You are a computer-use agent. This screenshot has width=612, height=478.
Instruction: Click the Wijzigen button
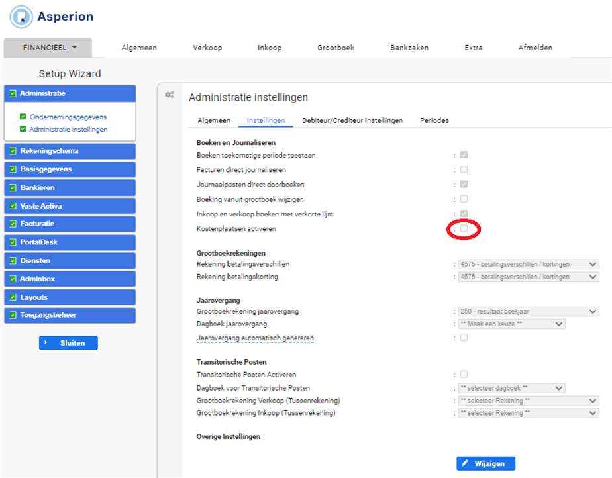pyautogui.click(x=486, y=463)
